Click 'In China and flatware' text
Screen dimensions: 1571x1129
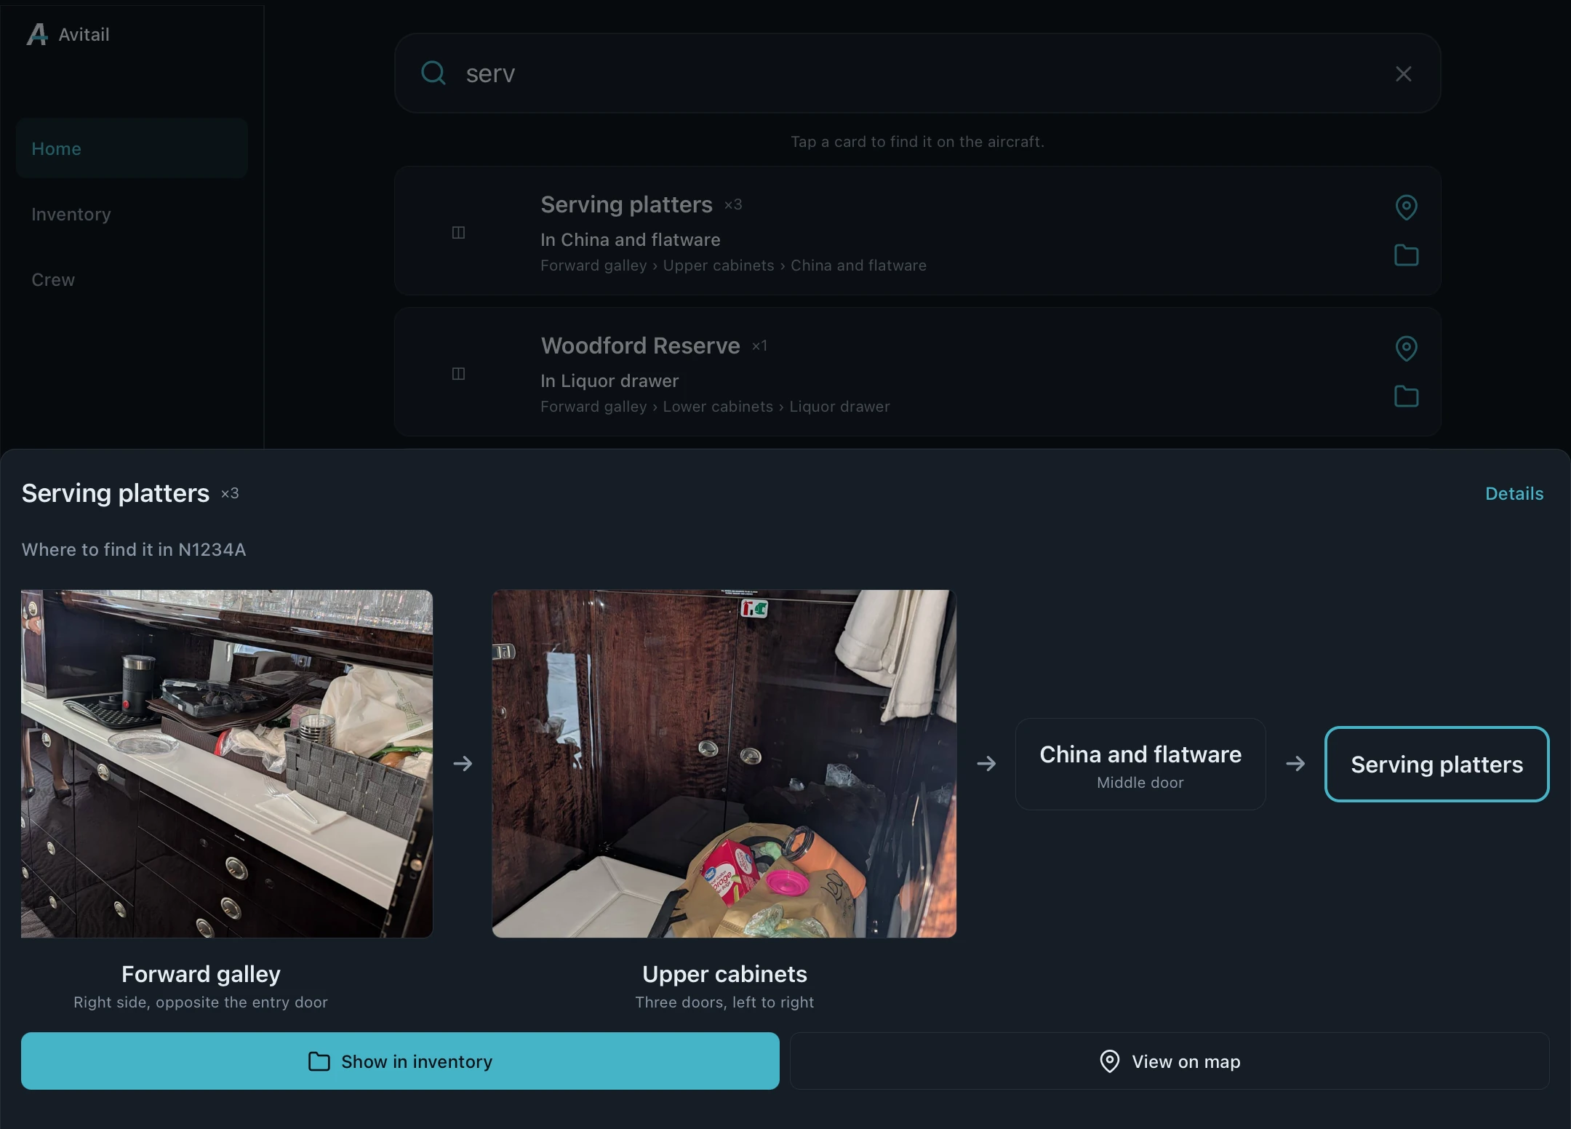click(630, 239)
